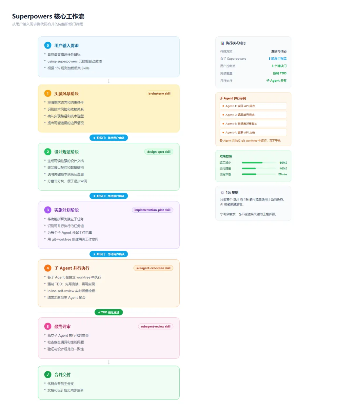Click the line 文档和设计规范同步更新

click(66, 390)
